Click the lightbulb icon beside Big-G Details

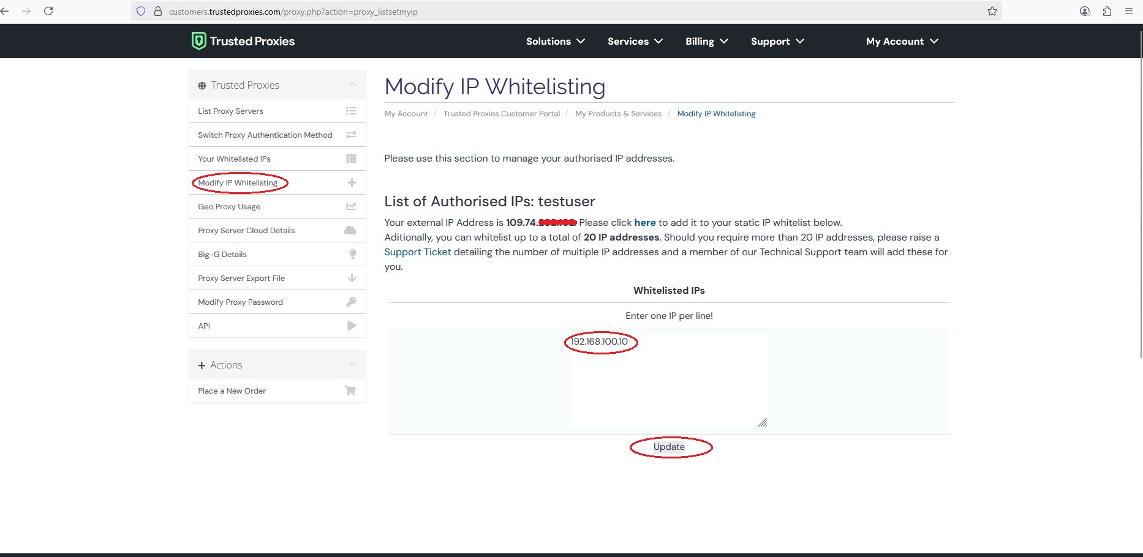353,254
